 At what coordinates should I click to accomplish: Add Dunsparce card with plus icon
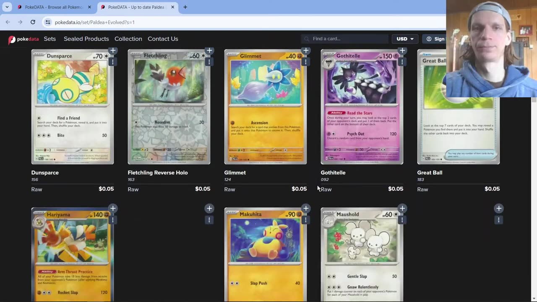click(x=113, y=51)
